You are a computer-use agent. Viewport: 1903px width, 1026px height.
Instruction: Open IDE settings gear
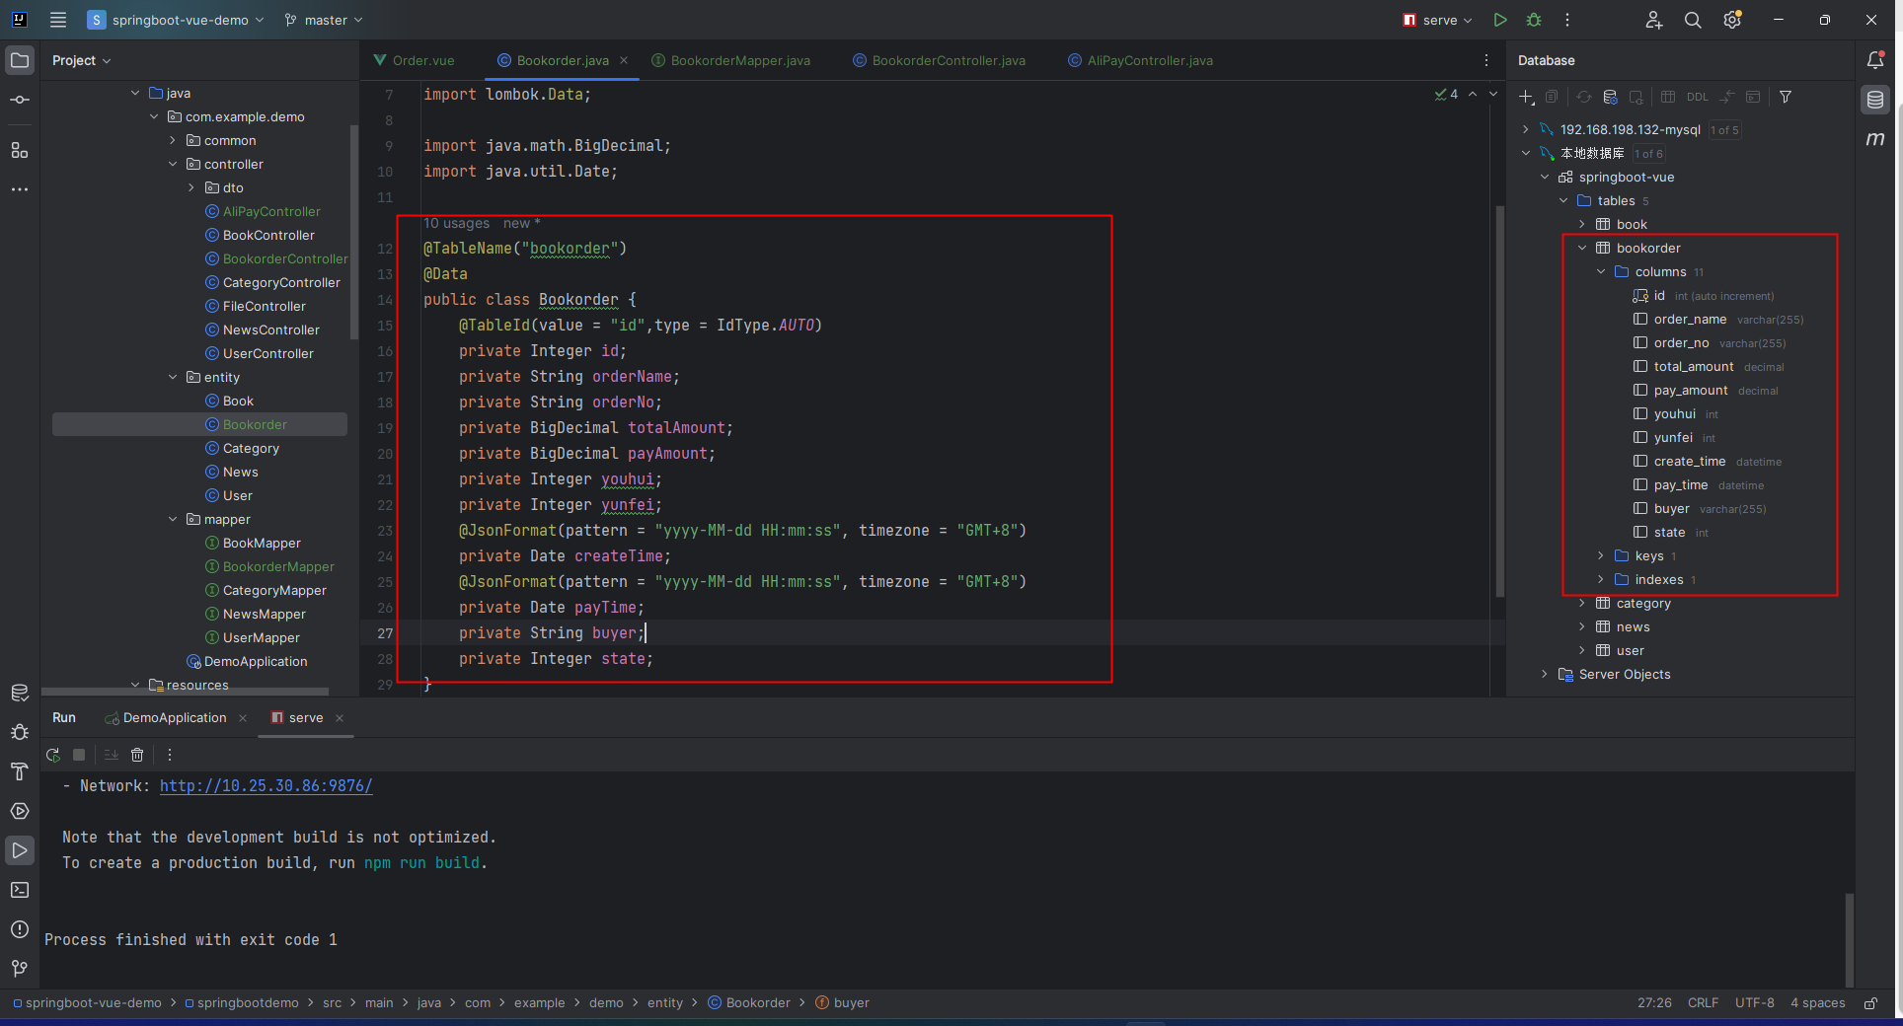(x=1732, y=20)
